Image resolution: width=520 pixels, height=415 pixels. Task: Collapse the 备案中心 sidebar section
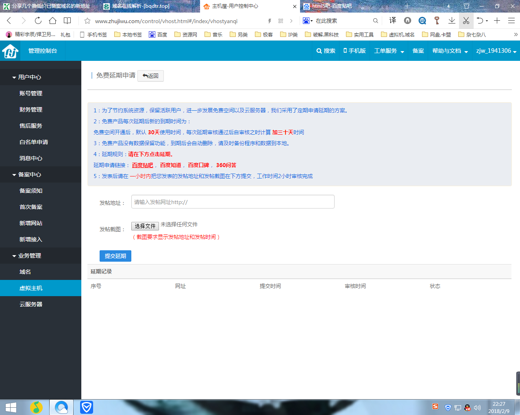click(x=26, y=174)
